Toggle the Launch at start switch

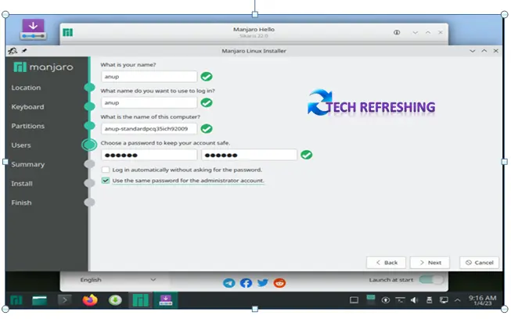(430, 280)
